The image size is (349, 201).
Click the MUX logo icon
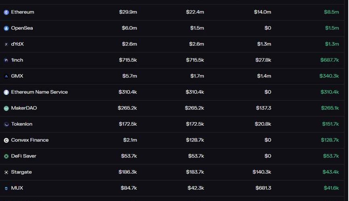point(6,189)
